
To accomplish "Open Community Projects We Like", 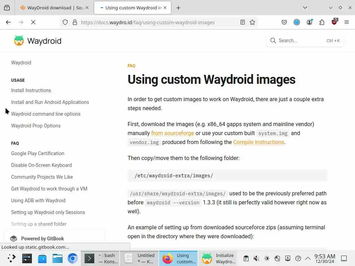I will [42, 177].
